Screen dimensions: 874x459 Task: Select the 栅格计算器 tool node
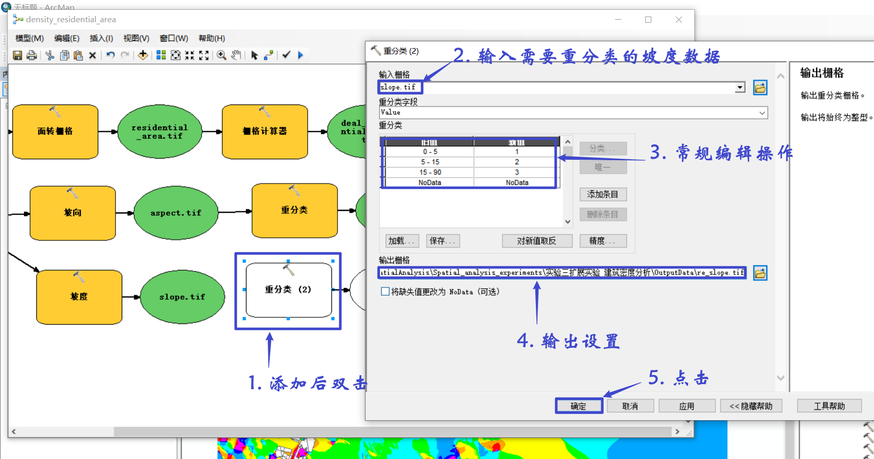265,132
